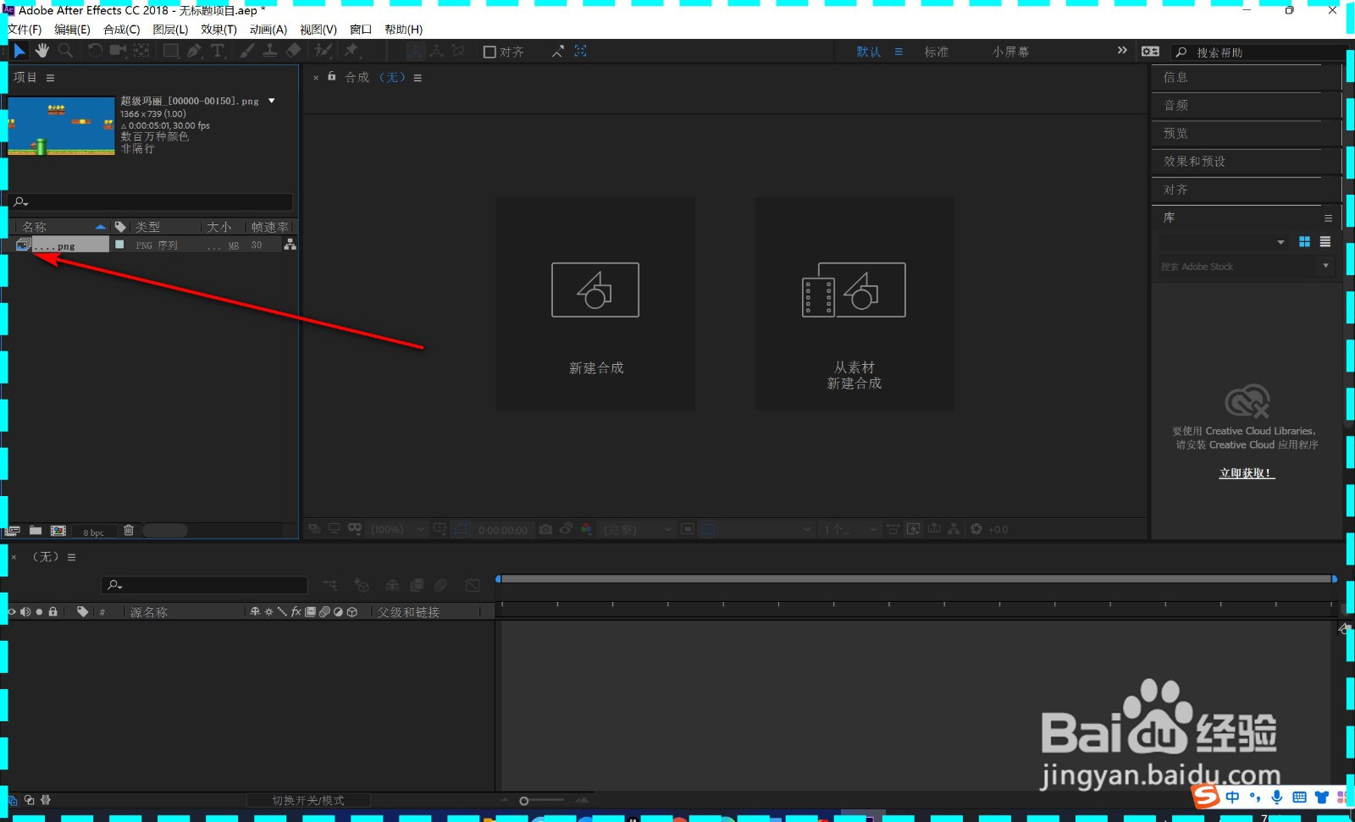1355x822 pixels.
Task: Take a snapshot with the camera icon
Action: (x=545, y=529)
